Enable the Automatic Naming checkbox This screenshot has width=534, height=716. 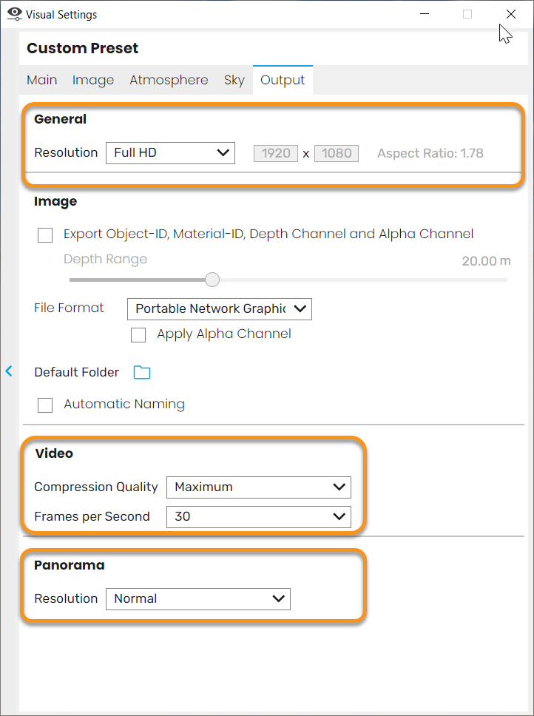coord(45,405)
